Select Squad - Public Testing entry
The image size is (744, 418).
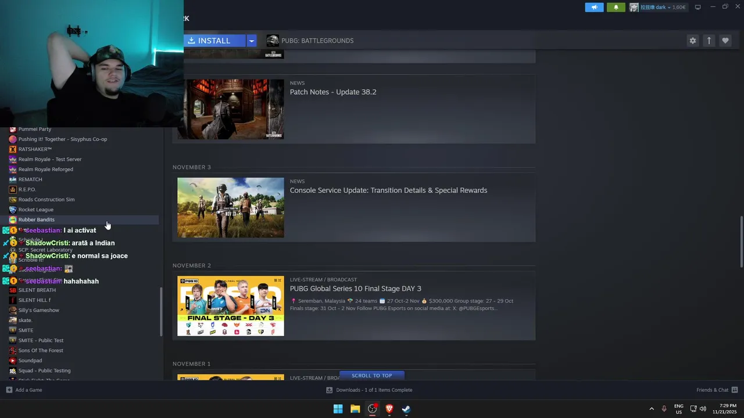(44, 370)
